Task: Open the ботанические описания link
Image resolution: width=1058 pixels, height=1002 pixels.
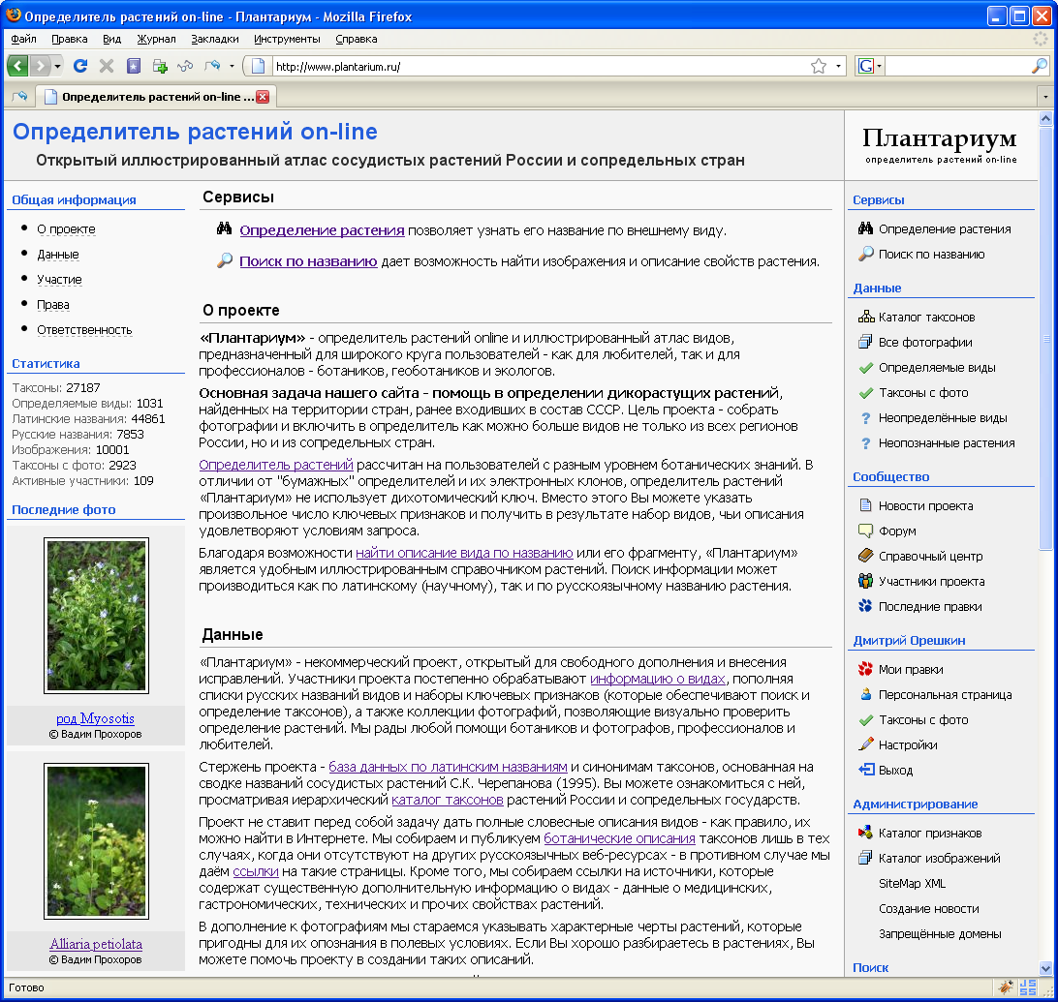Action: (x=619, y=838)
